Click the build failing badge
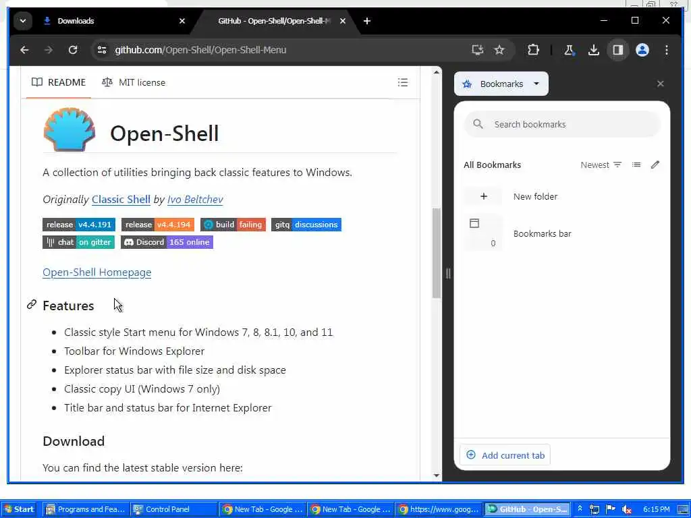The width and height of the screenshot is (691, 518). (x=233, y=225)
